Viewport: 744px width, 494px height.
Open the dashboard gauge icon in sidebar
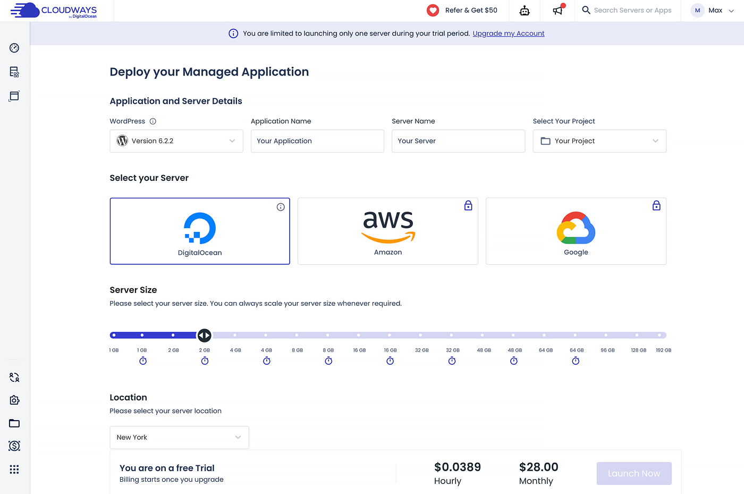pyautogui.click(x=14, y=48)
